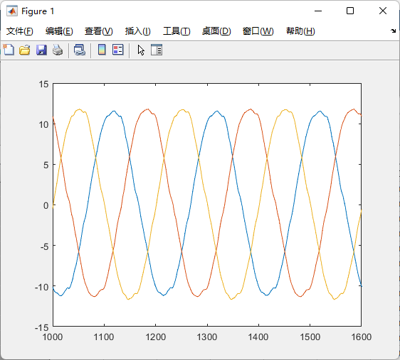400x360 pixels.
Task: Create a new figure with toolbar icon
Action: [9, 50]
